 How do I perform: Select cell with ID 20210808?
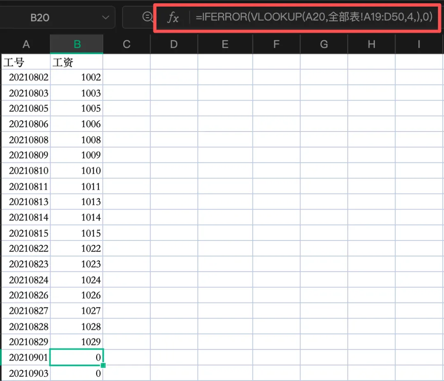(26, 140)
